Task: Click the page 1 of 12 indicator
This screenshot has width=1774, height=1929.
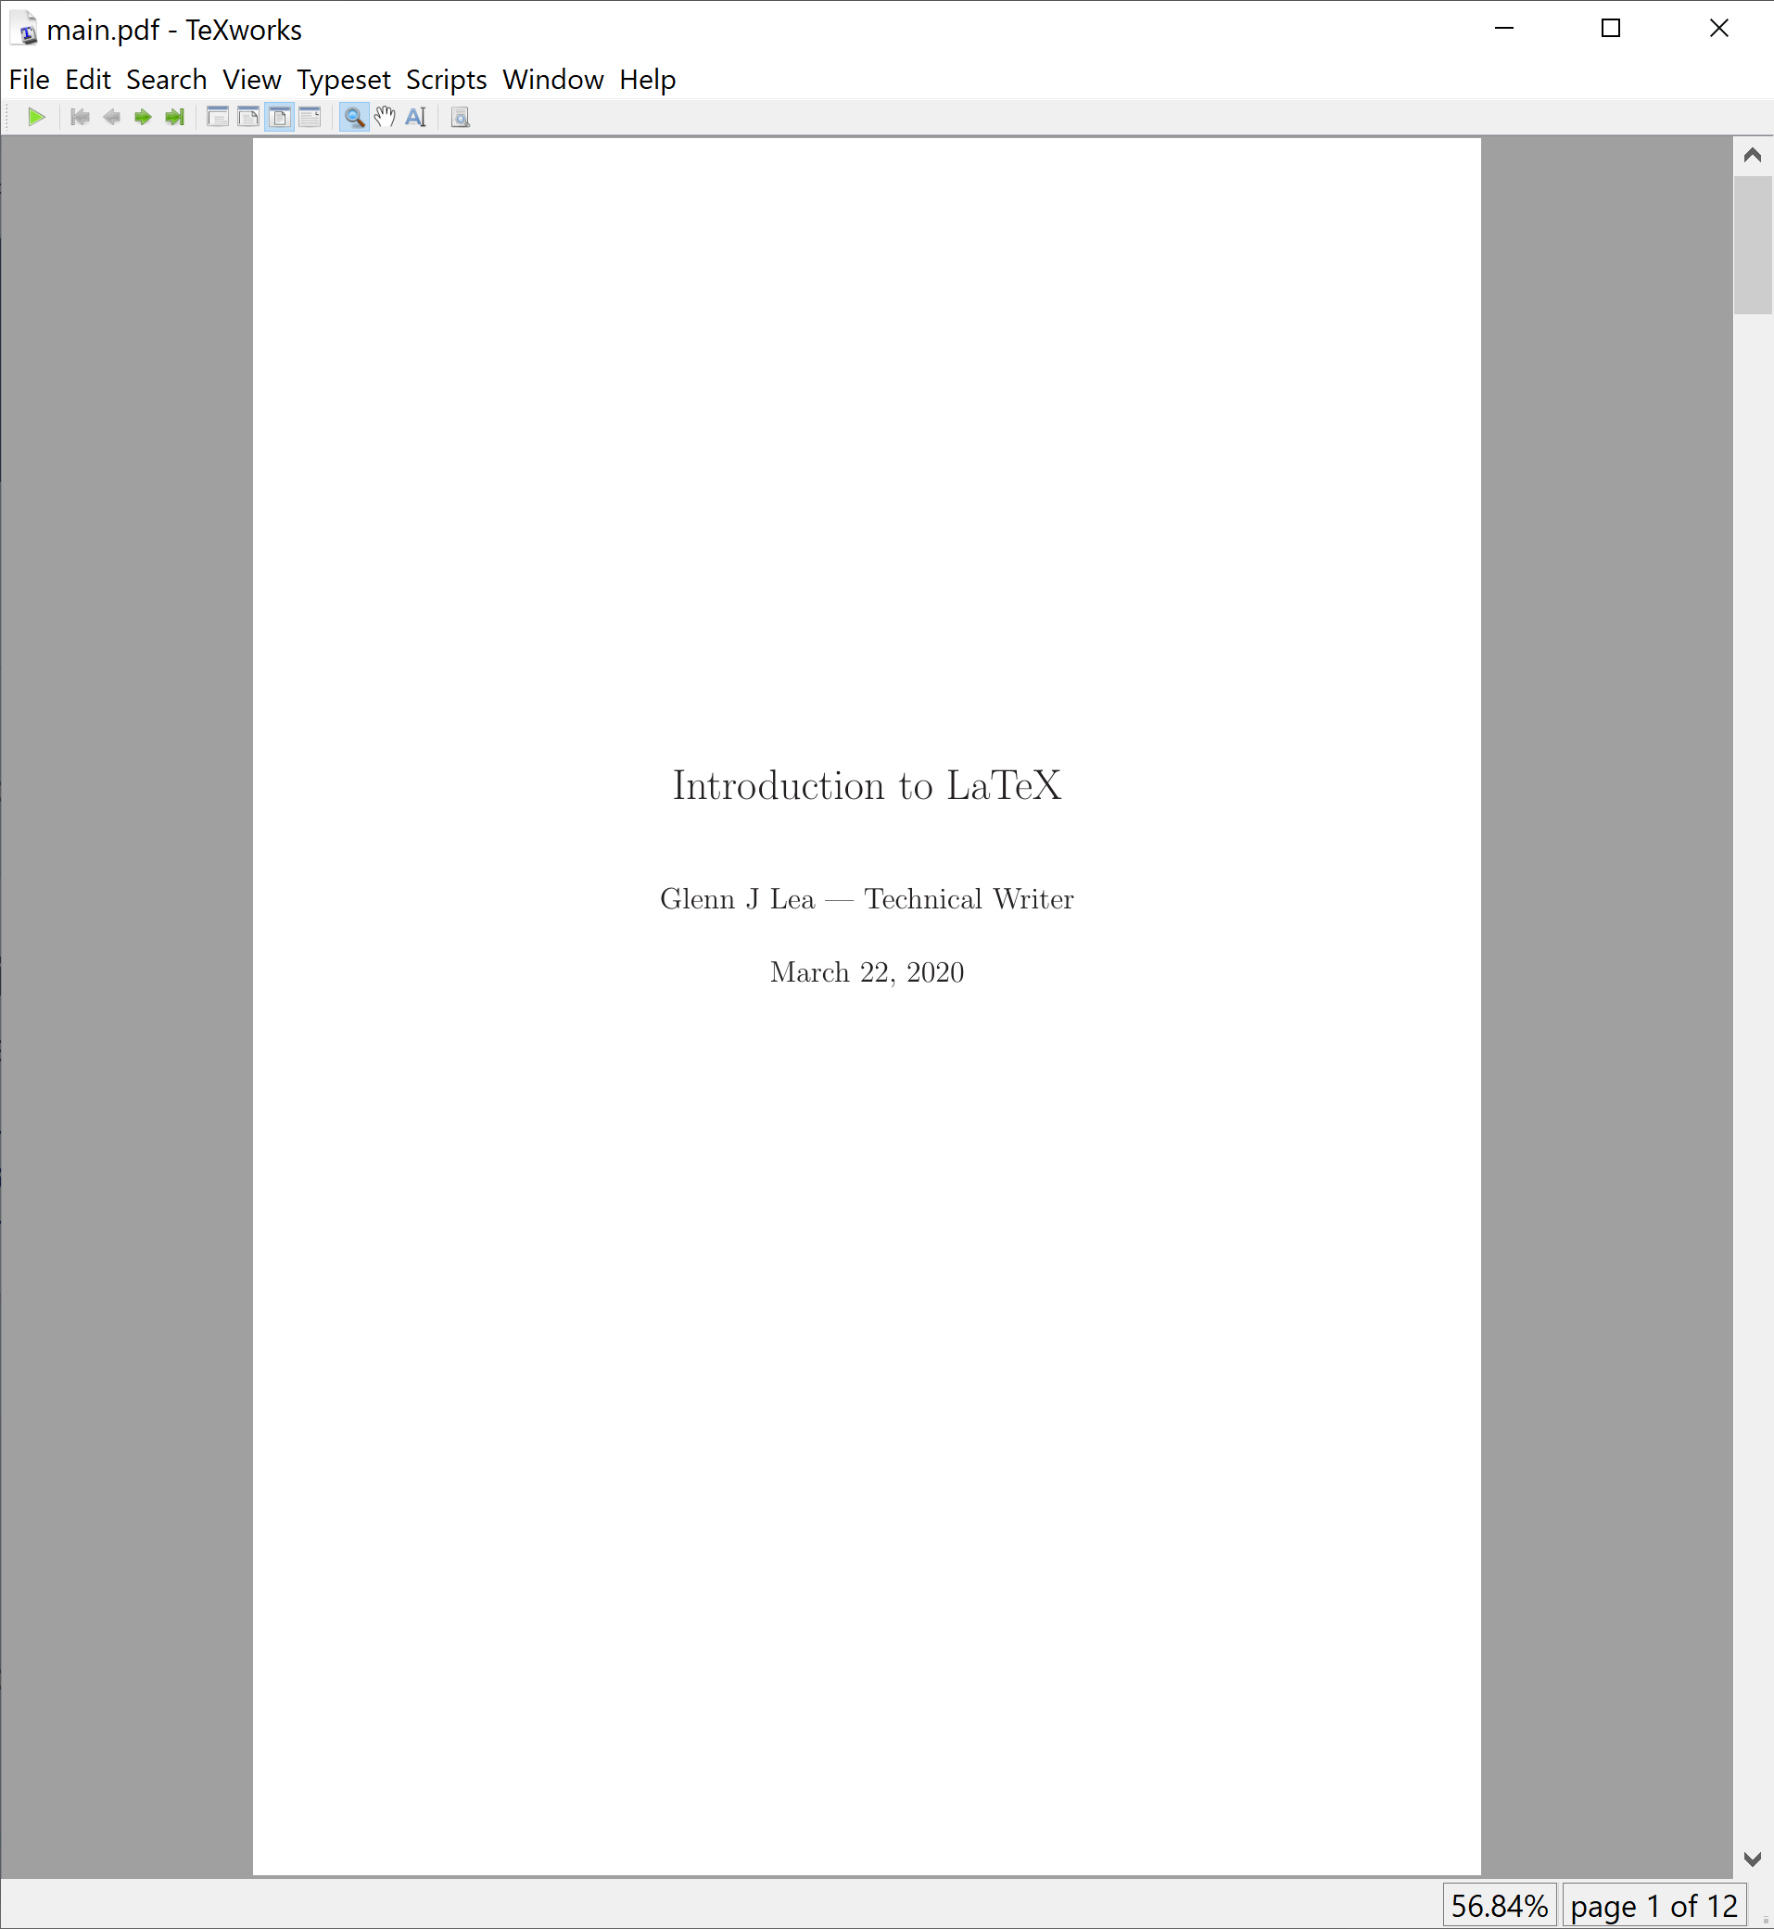Action: 1654,1906
